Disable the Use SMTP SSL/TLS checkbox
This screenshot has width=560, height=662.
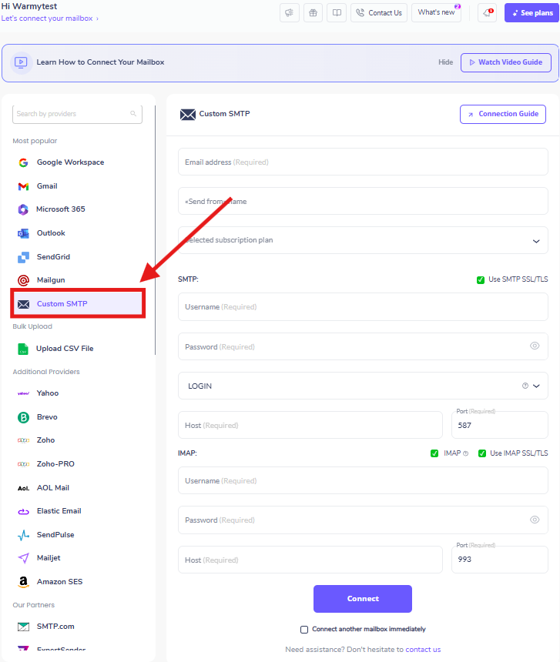click(479, 279)
